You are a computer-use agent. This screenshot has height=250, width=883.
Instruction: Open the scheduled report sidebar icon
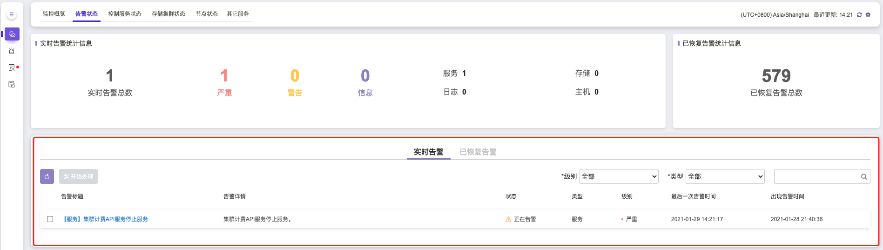click(x=12, y=84)
